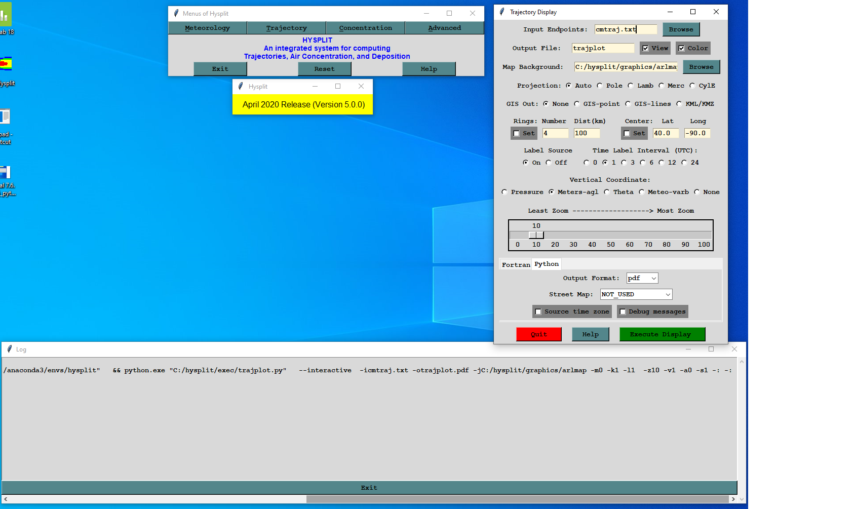Viewport: 855px width, 509px height.
Task: Click the Rings Dist(km) field
Action: pos(587,133)
